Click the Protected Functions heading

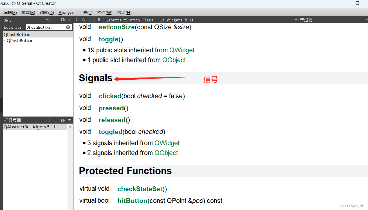(125, 171)
